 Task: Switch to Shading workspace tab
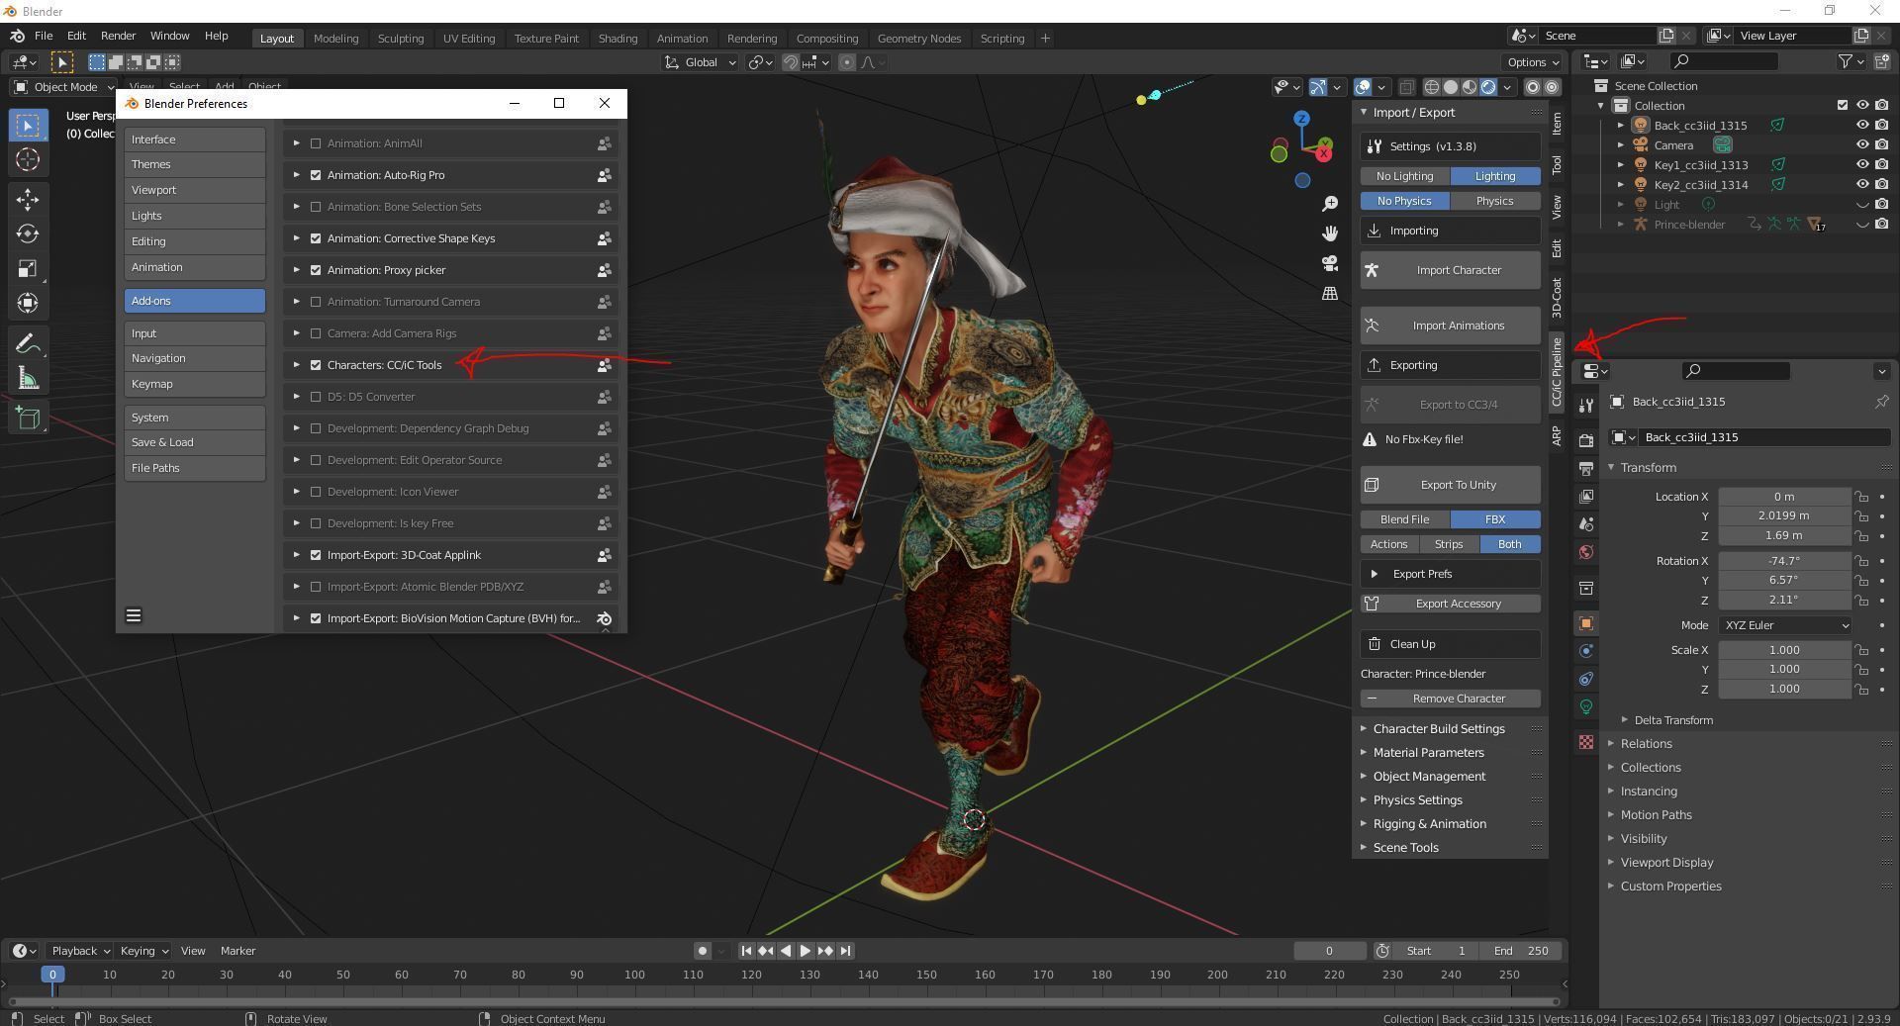tap(617, 38)
